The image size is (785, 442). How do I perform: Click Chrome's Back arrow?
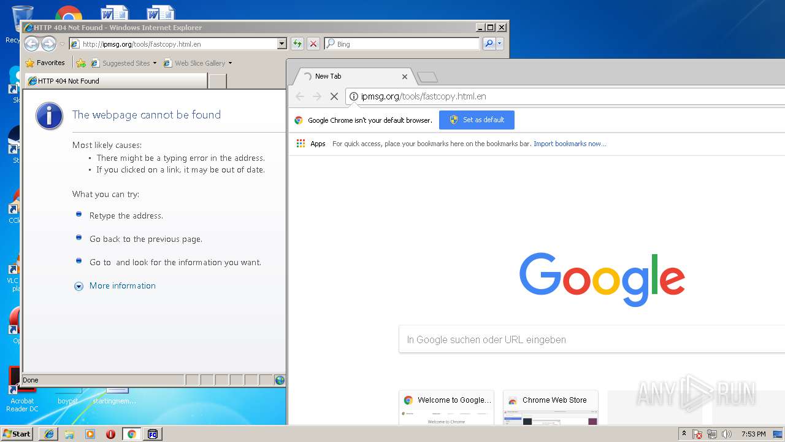300,96
